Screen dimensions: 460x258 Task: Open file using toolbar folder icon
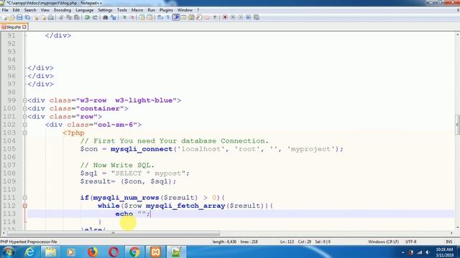pos(11,17)
